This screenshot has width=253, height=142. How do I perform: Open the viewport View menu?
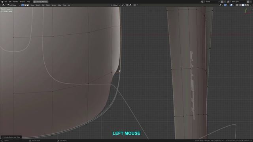click(x=32, y=5)
